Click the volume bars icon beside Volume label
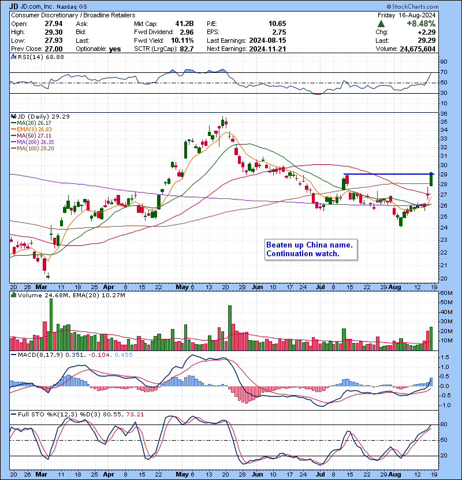 coord(14,295)
